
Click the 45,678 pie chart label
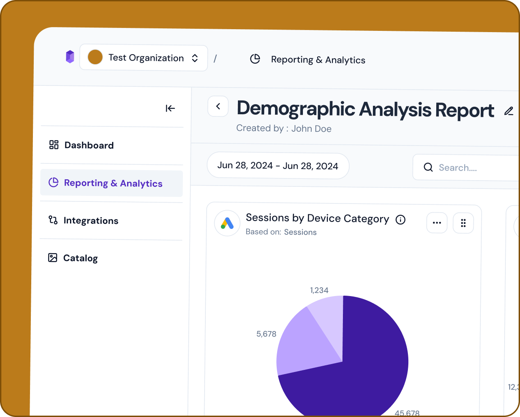click(407, 413)
